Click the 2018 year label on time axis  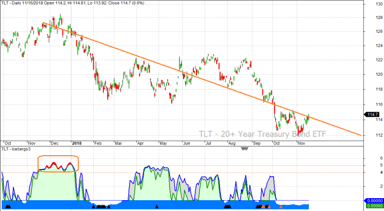tap(76, 144)
